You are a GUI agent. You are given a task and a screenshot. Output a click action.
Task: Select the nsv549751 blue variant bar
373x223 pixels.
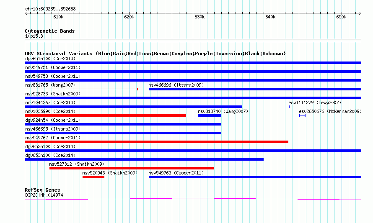193,72
